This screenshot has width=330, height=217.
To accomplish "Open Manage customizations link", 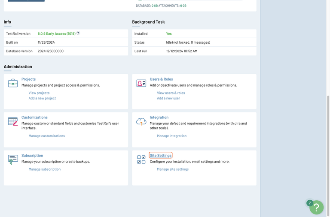I will (47, 136).
